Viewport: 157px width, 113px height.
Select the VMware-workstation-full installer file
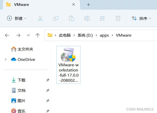click(x=68, y=65)
